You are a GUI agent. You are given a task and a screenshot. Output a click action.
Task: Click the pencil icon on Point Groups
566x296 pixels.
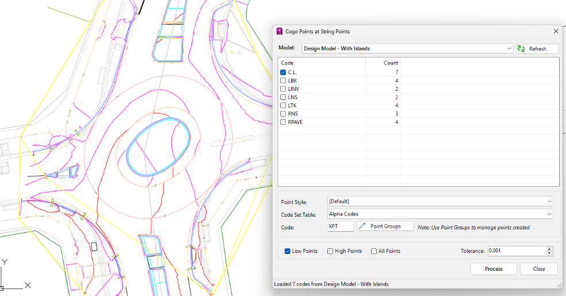(362, 226)
